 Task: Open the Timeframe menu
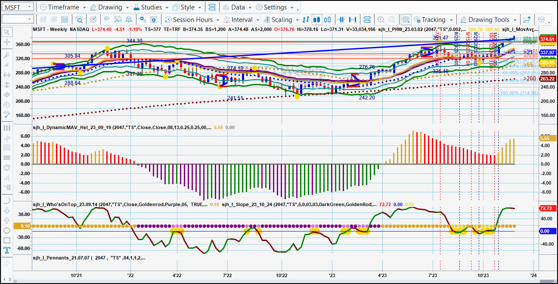[62, 7]
